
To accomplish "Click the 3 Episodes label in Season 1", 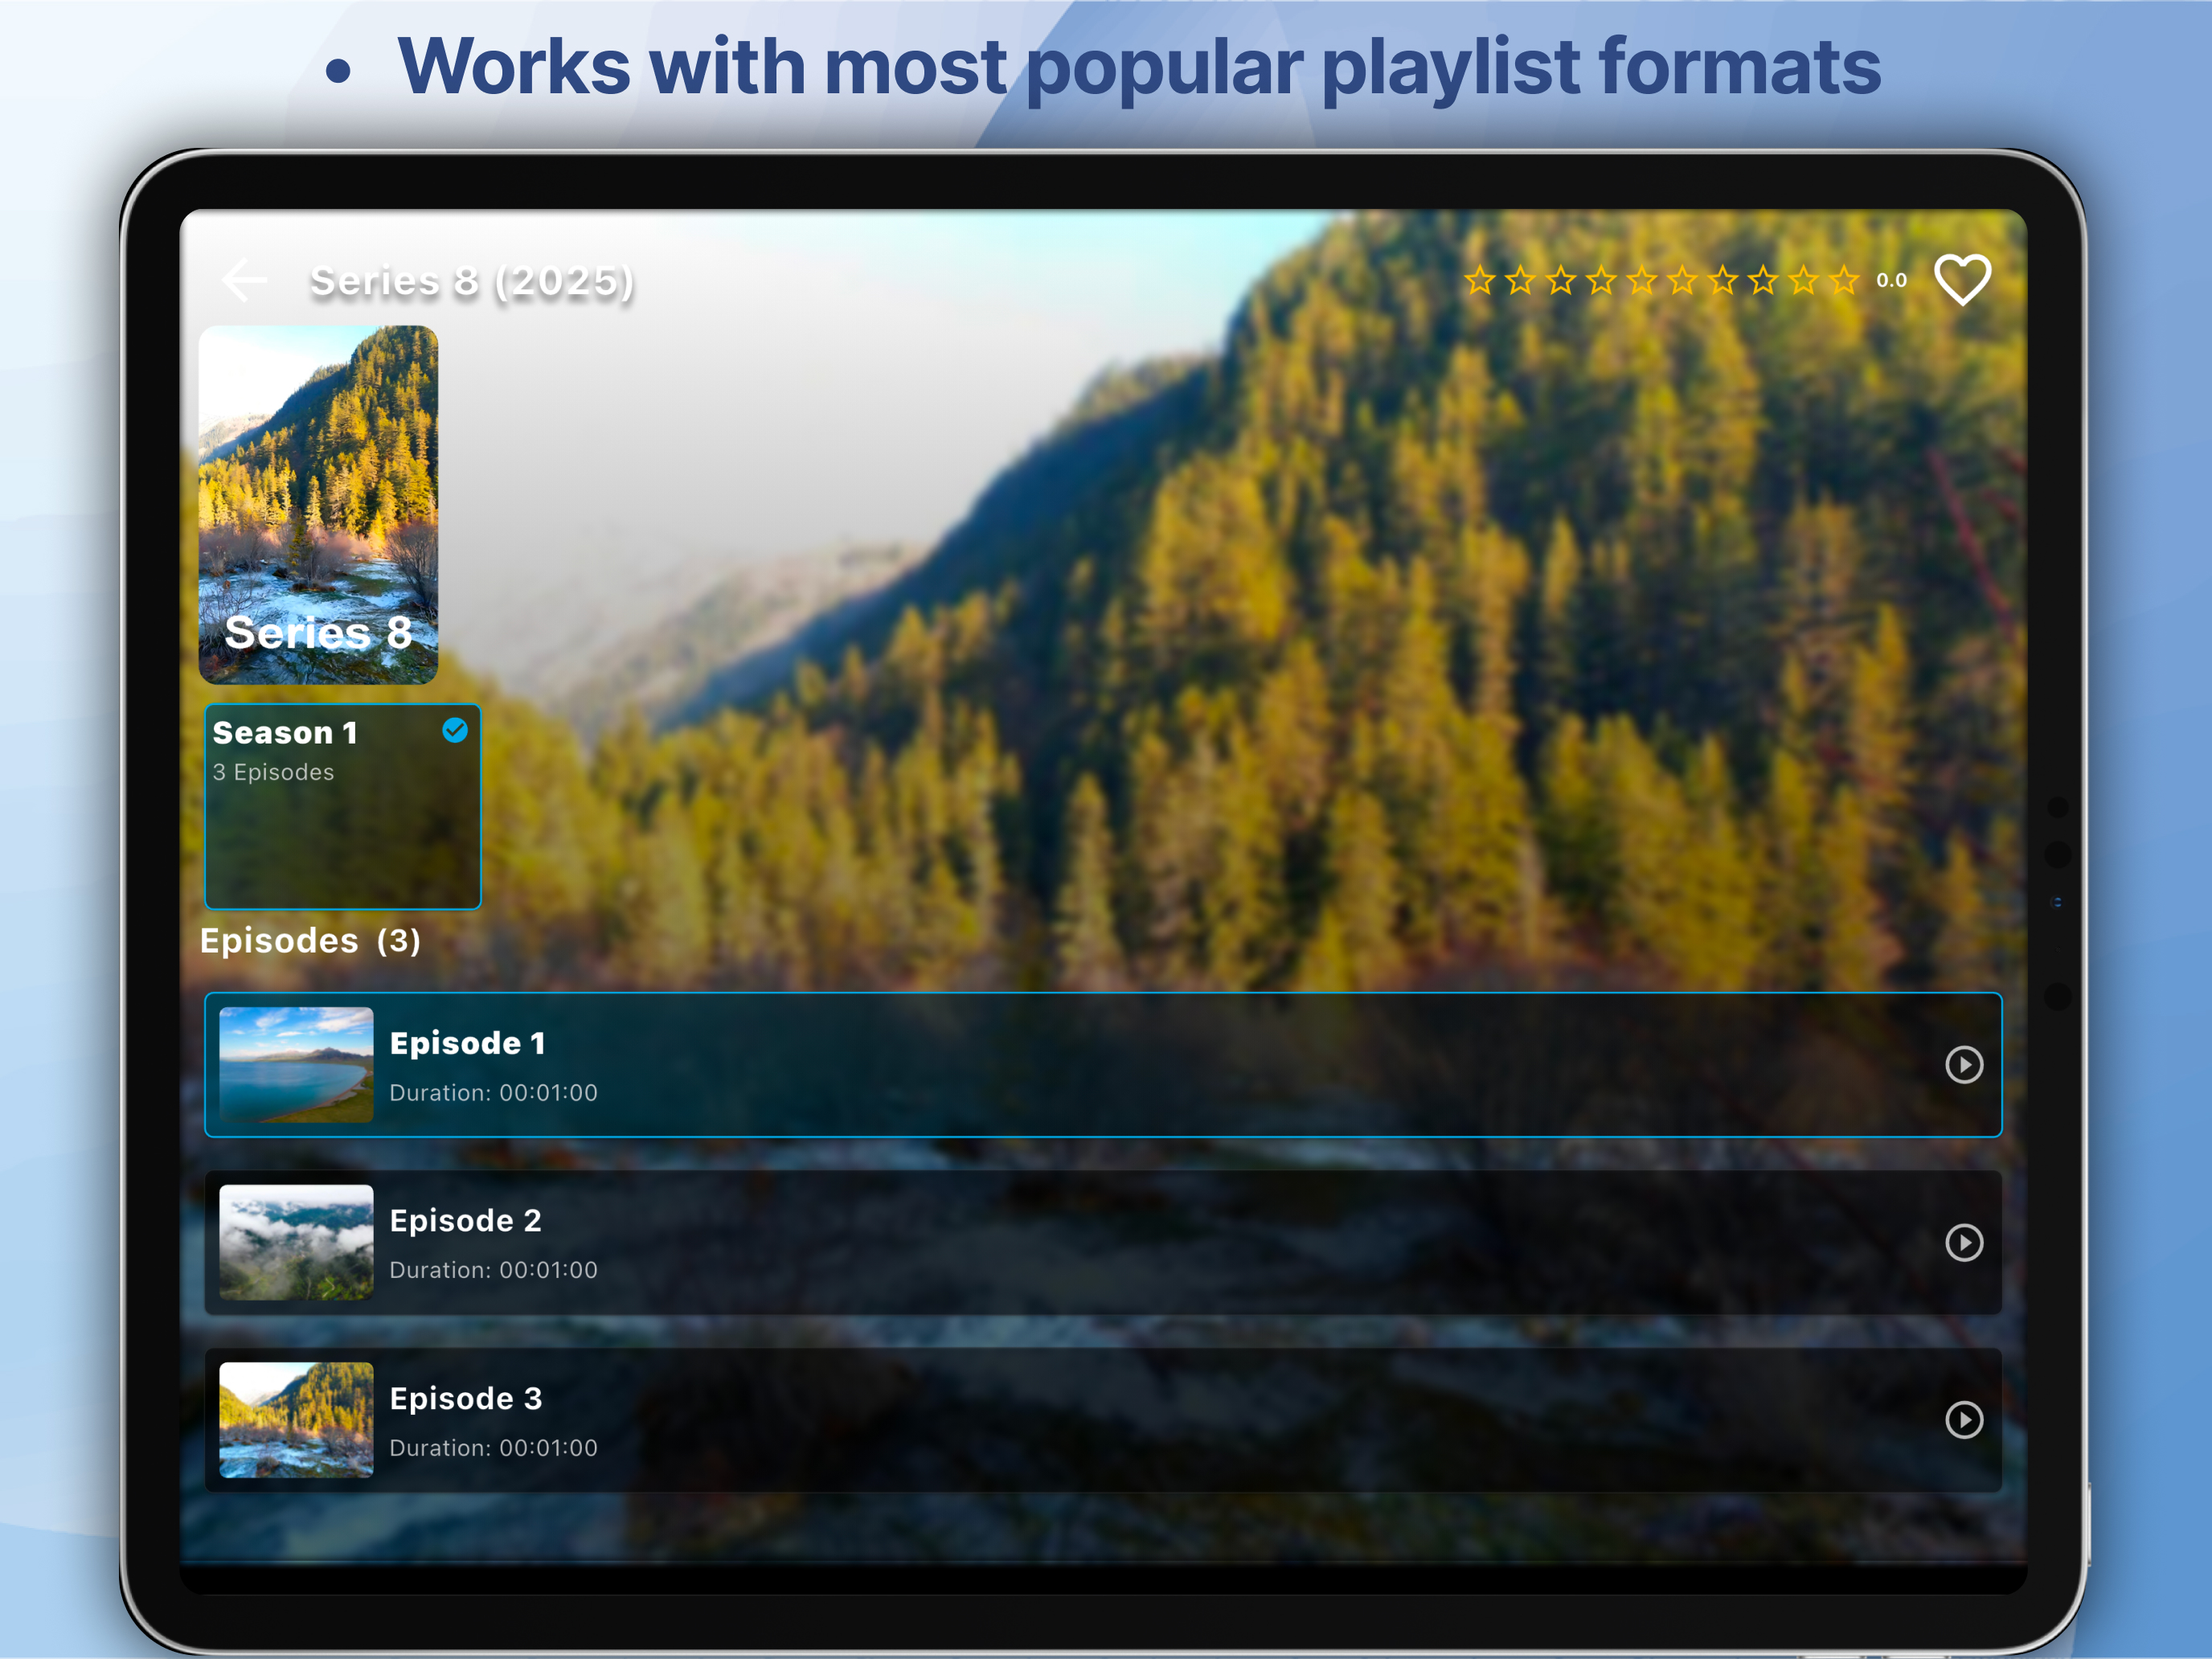I will tap(273, 773).
